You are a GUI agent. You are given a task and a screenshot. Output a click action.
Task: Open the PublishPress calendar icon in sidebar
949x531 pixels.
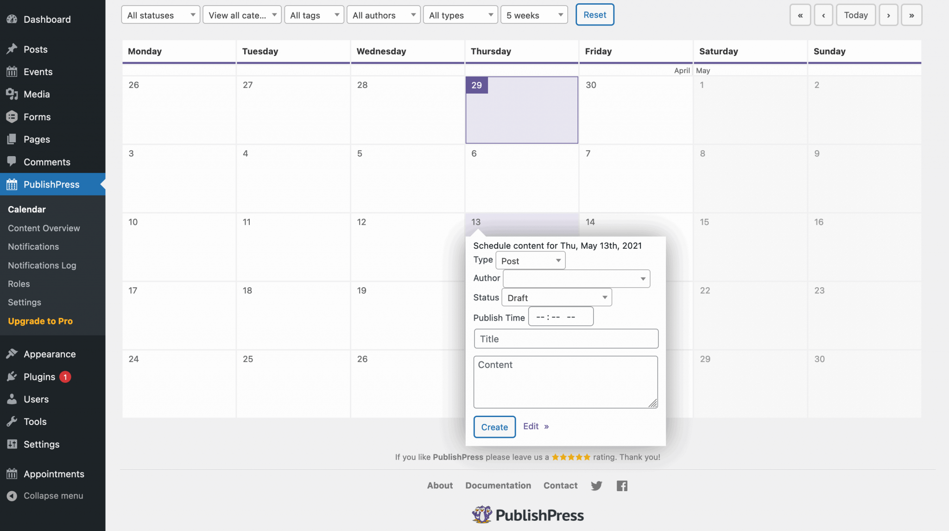click(x=12, y=184)
